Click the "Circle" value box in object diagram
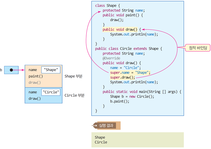This screenshot has height=149, width=211. (x=51, y=92)
